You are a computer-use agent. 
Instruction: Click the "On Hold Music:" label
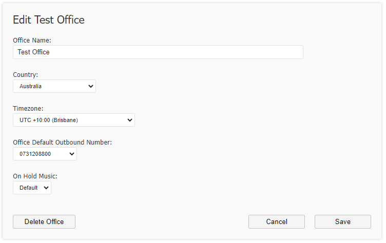click(x=35, y=176)
